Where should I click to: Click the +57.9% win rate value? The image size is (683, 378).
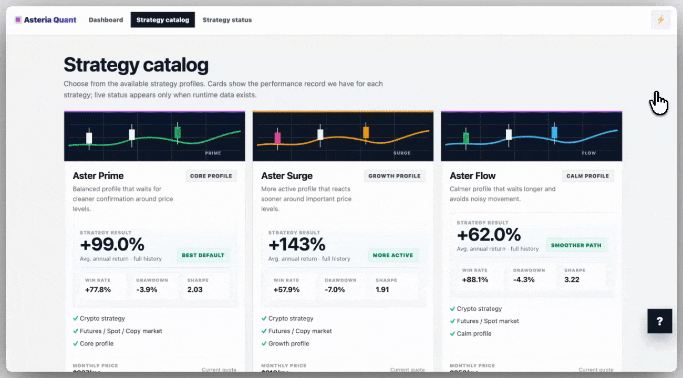coord(286,289)
